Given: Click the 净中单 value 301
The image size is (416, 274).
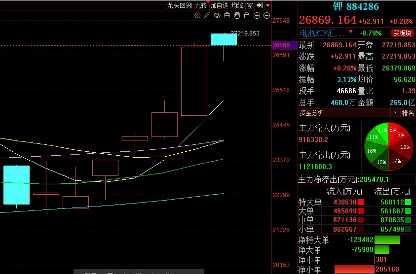Looking at the screenshot, I should pyautogui.click(x=381, y=259).
